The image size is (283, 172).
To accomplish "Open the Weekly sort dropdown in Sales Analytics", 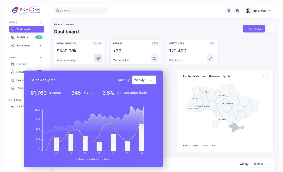I will point(144,80).
